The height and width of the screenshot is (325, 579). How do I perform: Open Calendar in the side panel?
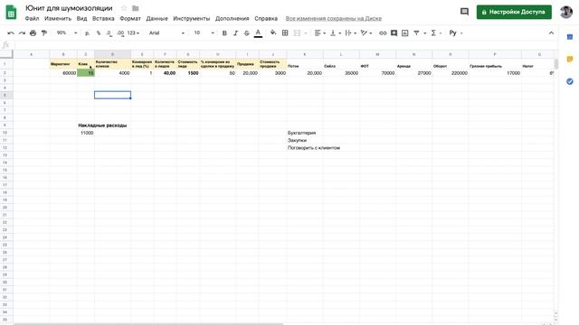click(570, 37)
